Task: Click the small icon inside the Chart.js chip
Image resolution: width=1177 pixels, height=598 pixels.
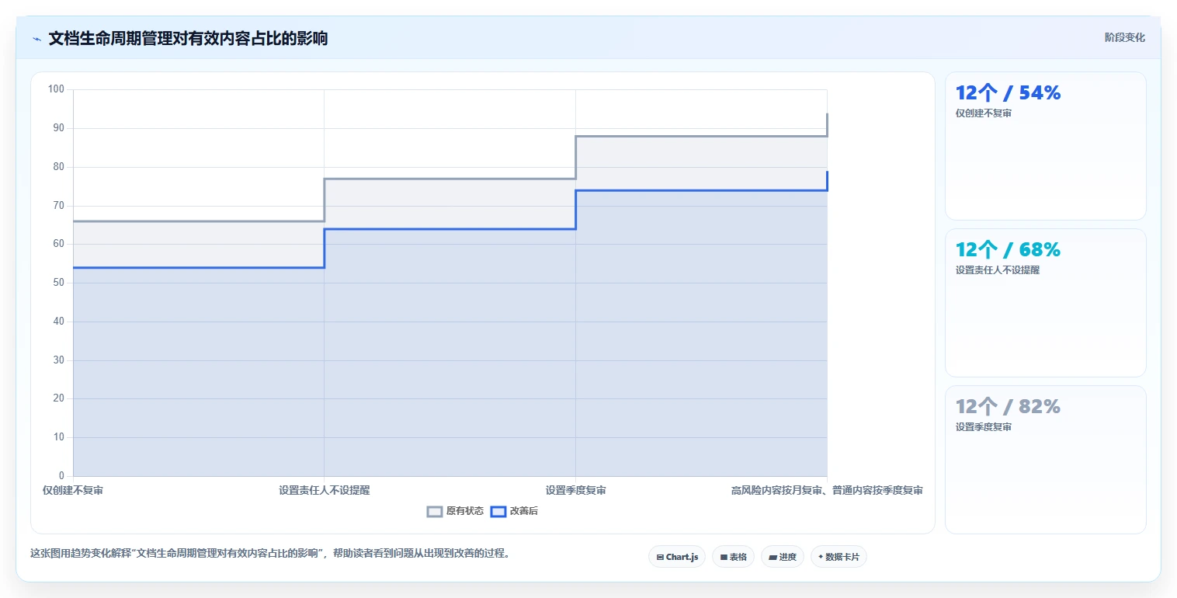Action: coord(660,558)
